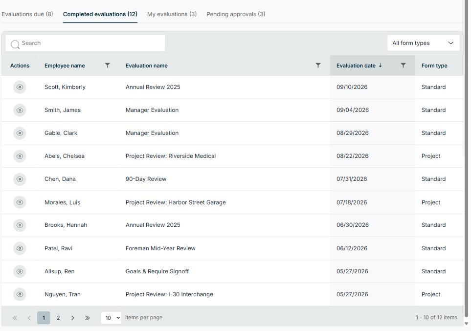
Task: Click the date 06/12/2026
Action: click(352, 248)
